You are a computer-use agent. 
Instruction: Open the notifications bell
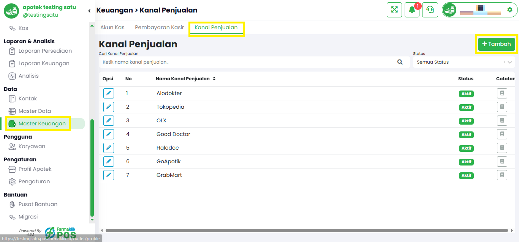pyautogui.click(x=412, y=10)
